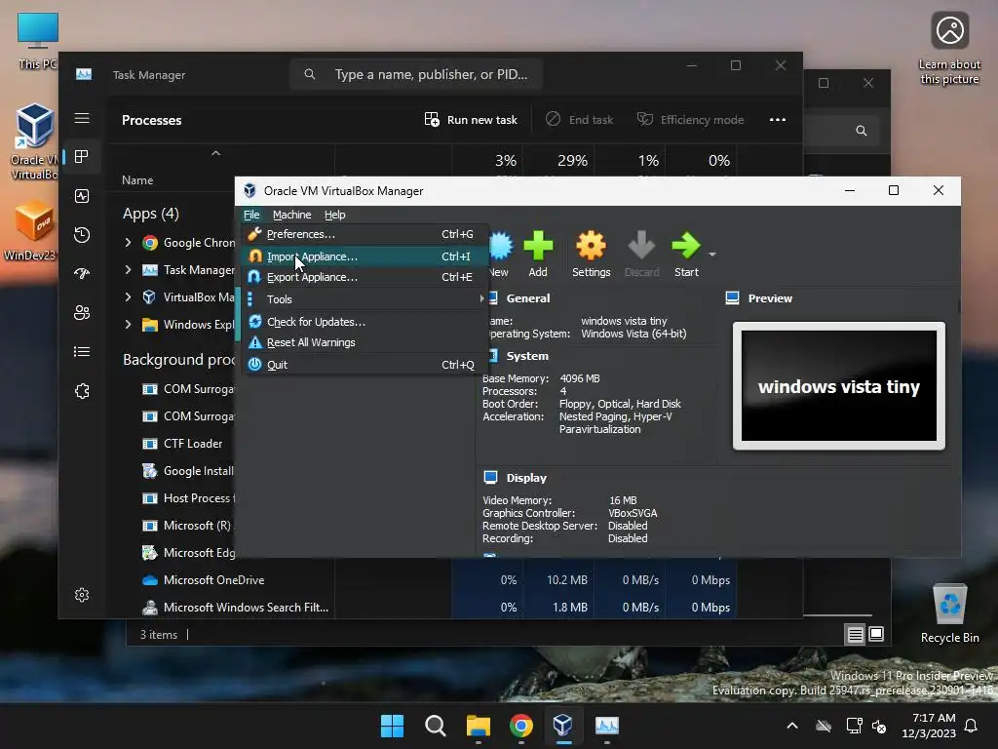Open taskbar Search icon
The width and height of the screenshot is (998, 749).
[436, 726]
